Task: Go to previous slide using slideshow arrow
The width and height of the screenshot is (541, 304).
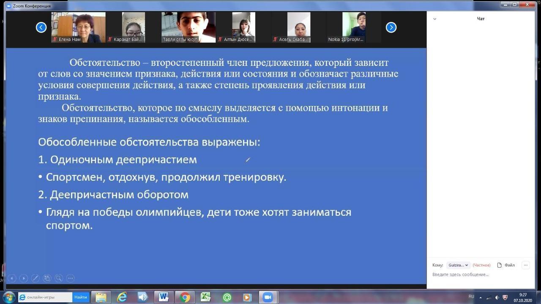Action: point(12,278)
